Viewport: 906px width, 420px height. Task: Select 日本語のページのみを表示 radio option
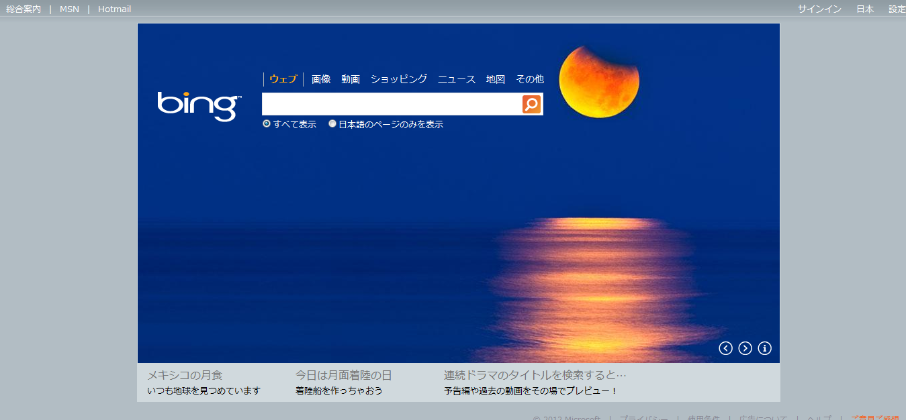pos(332,124)
